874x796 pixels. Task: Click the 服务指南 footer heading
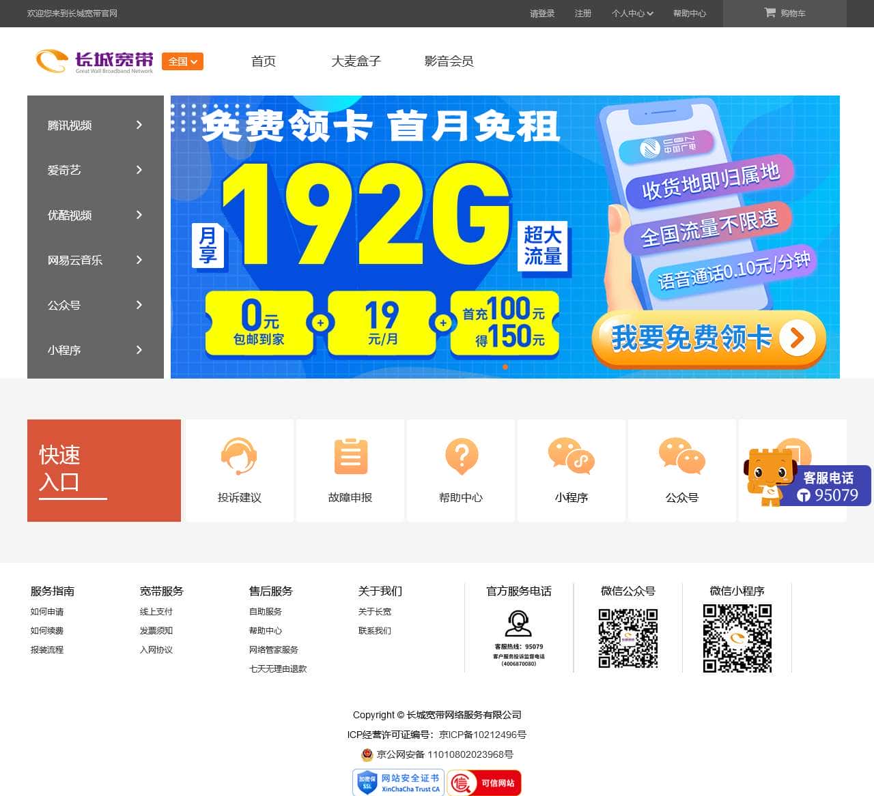coord(53,591)
